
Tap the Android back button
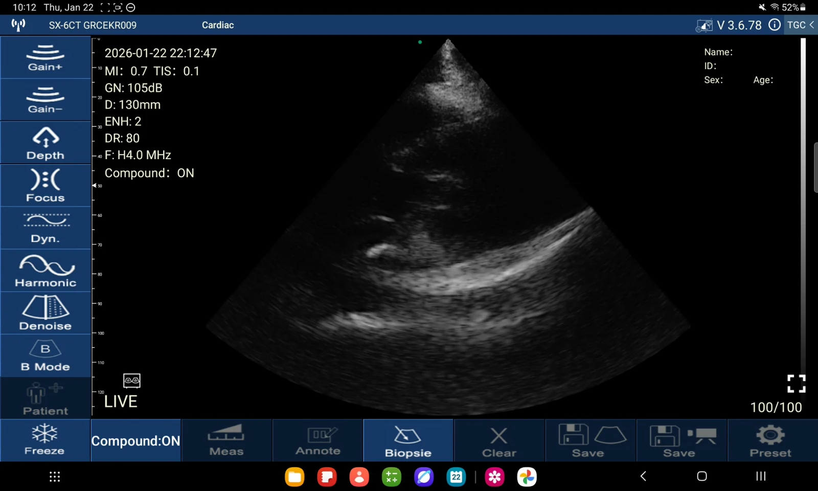click(643, 476)
